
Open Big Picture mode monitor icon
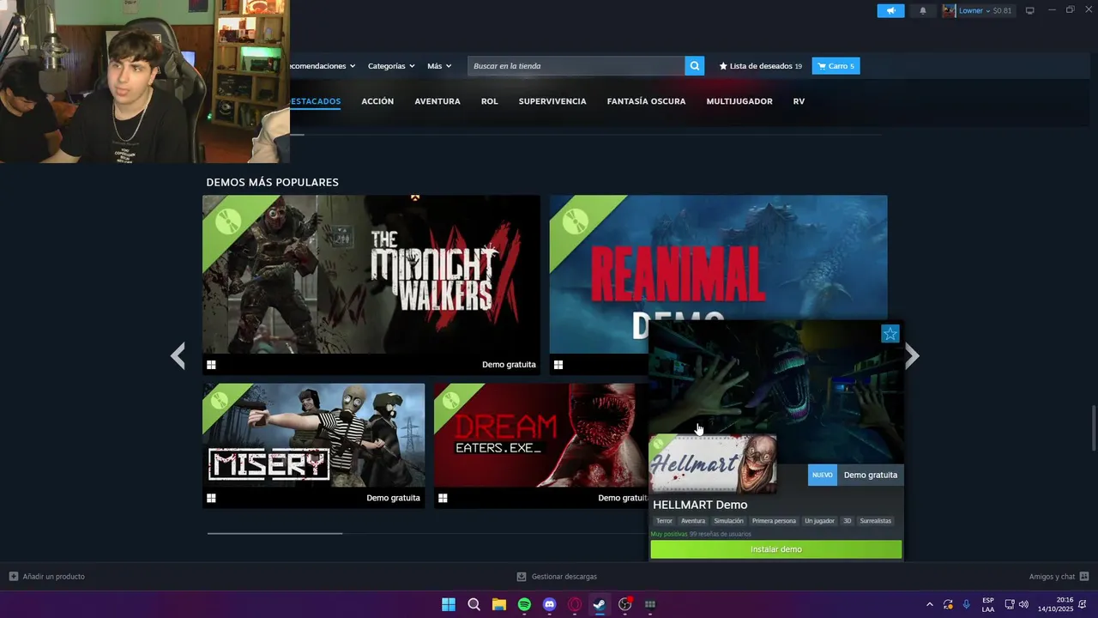point(1030,10)
